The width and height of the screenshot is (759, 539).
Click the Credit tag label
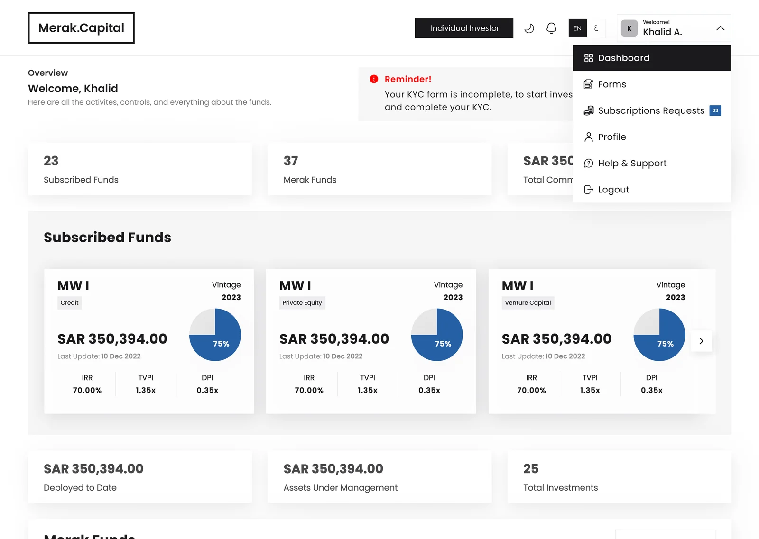pos(69,303)
